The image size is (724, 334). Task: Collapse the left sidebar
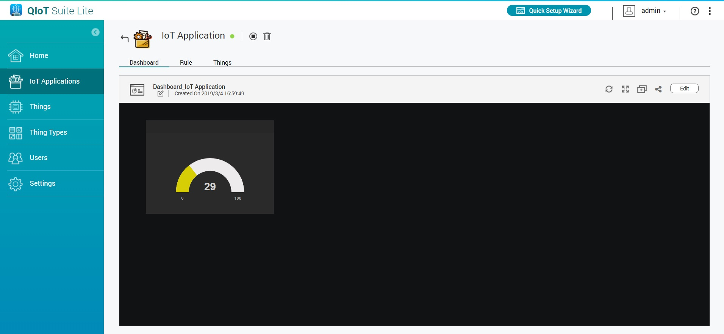[95, 32]
